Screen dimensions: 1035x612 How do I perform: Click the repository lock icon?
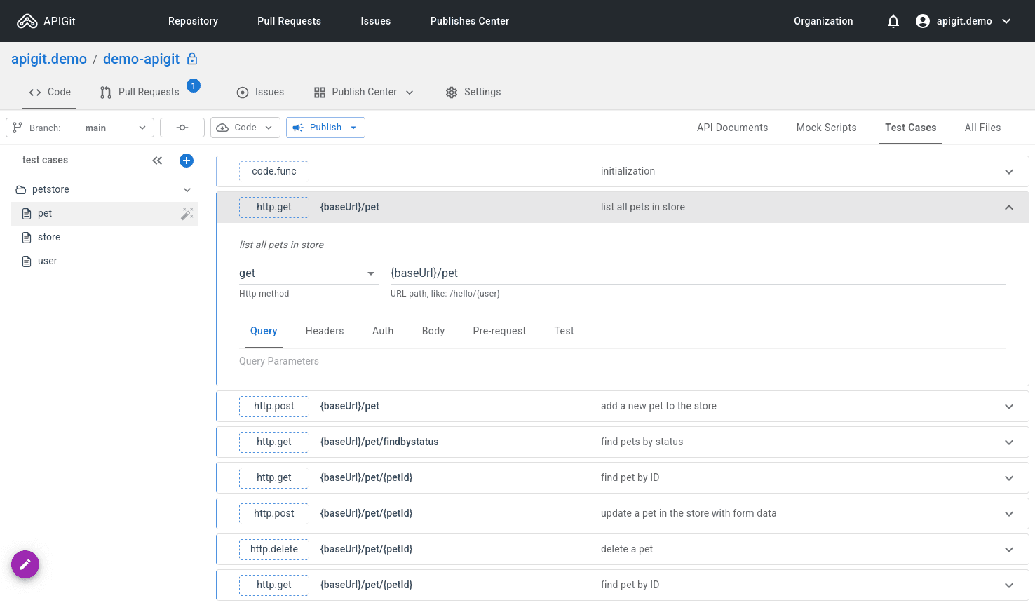point(192,59)
